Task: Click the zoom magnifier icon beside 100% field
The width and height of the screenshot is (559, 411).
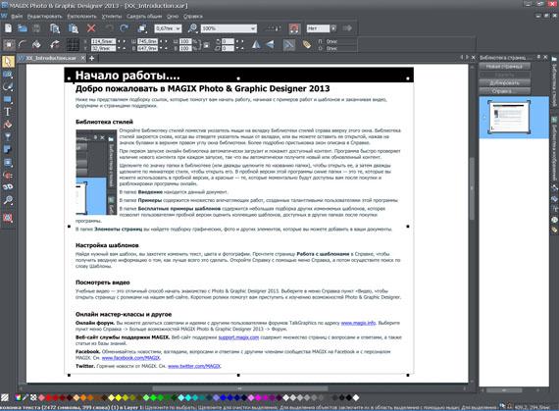Action: tap(192, 28)
